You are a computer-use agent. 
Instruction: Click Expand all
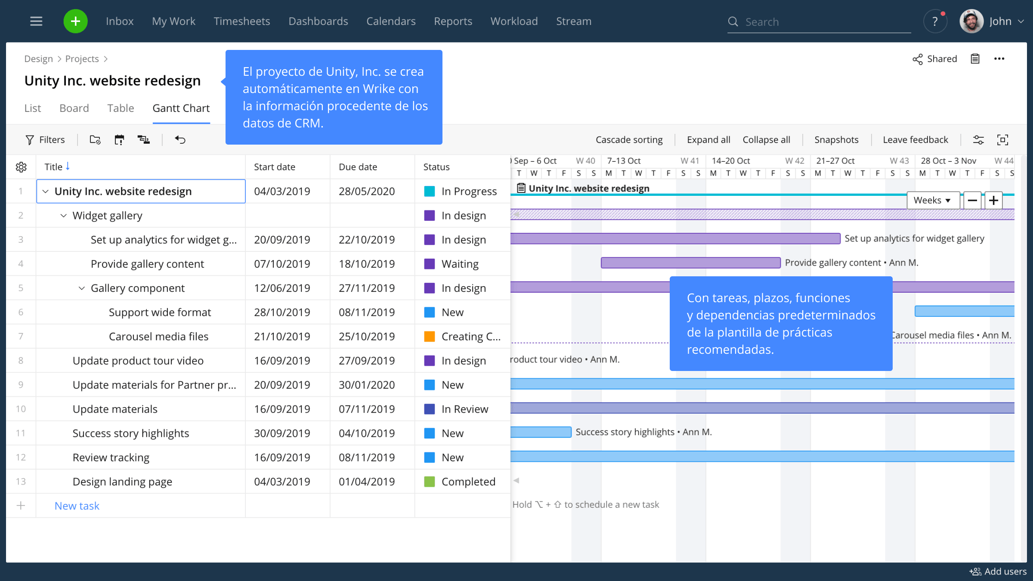[708, 140]
